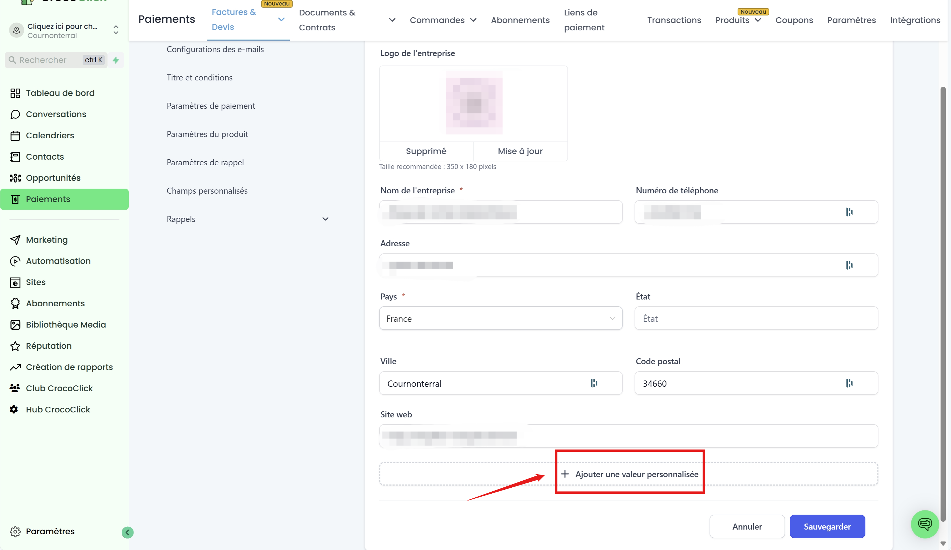Collapse the sidebar with the green arrow
951x550 pixels.
click(127, 532)
